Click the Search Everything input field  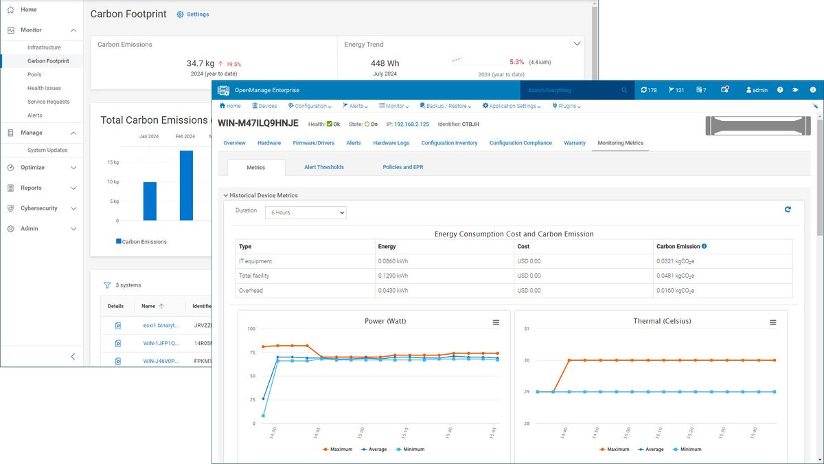(570, 90)
